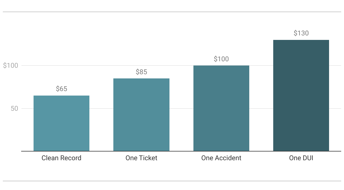Click the $65 value label
Screen dimensions: 344x190
point(61,89)
